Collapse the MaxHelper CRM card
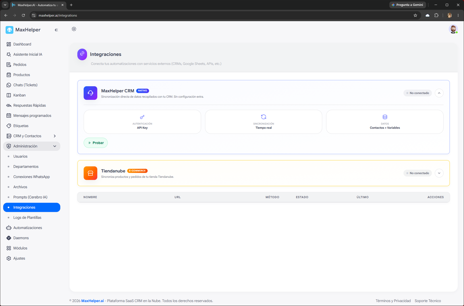Image resolution: width=464 pixels, height=306 pixels. click(x=439, y=93)
